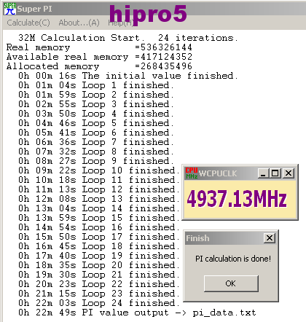Click the 'Allocated memory' value line

[x=99, y=66]
